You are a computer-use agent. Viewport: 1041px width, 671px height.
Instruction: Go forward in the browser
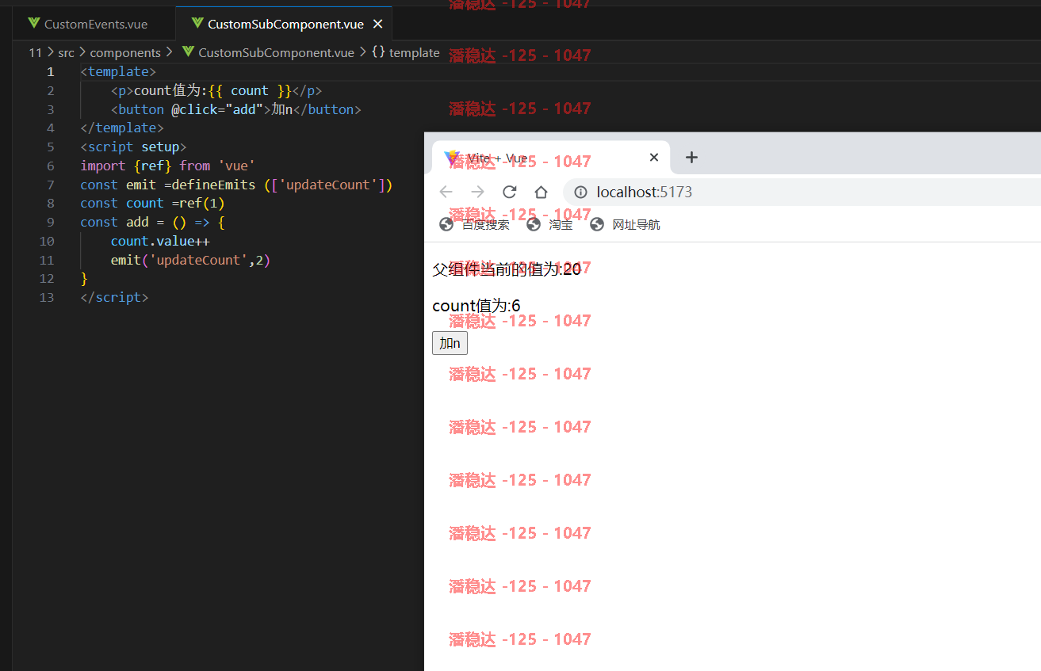pos(477,192)
